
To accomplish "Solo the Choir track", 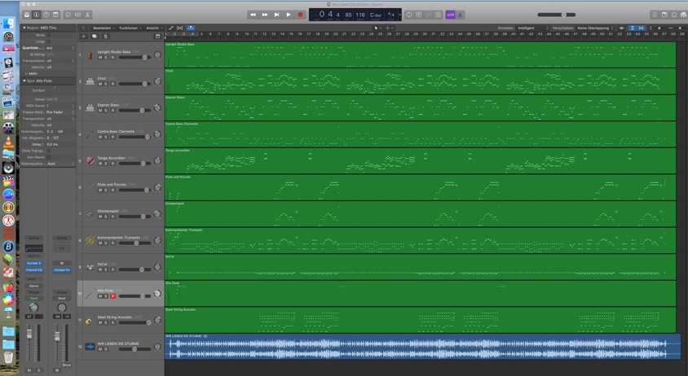I will (x=106, y=84).
